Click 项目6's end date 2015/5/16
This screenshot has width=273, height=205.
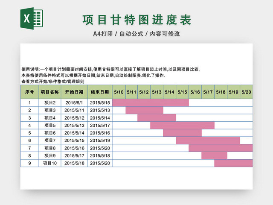(100, 133)
